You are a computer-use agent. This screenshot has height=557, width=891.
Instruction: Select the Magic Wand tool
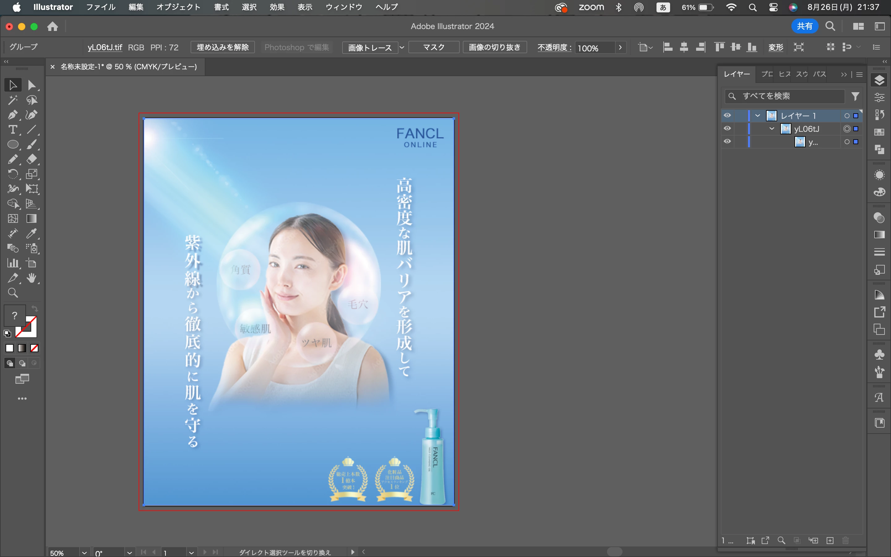pos(12,100)
